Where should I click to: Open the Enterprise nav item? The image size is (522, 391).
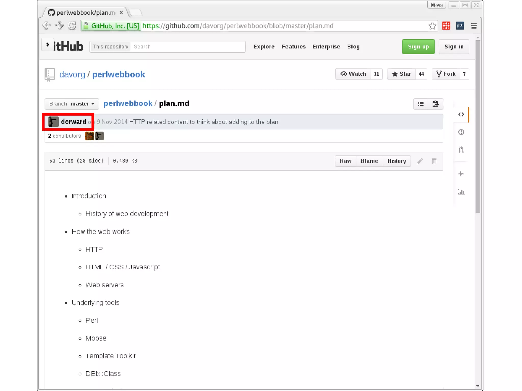tap(326, 47)
